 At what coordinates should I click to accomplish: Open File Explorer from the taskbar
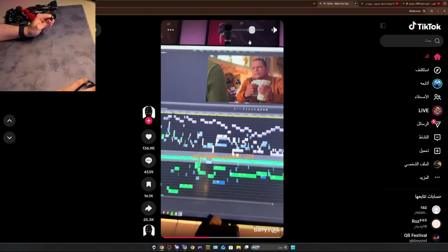[x=239, y=247]
